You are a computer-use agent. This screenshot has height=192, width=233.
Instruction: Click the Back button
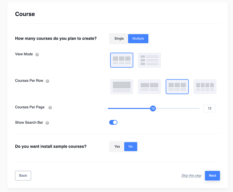coord(23,176)
